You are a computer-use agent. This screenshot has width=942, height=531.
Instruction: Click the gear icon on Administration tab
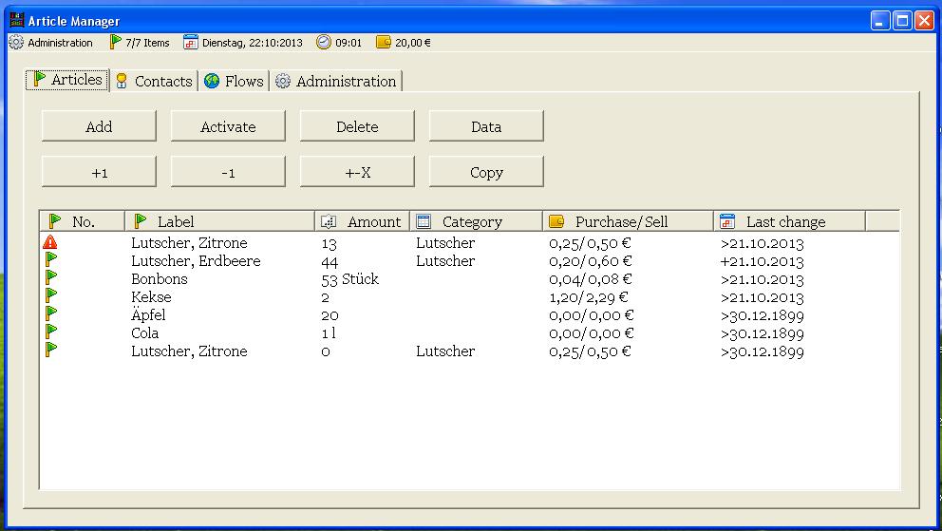pyautogui.click(x=282, y=81)
